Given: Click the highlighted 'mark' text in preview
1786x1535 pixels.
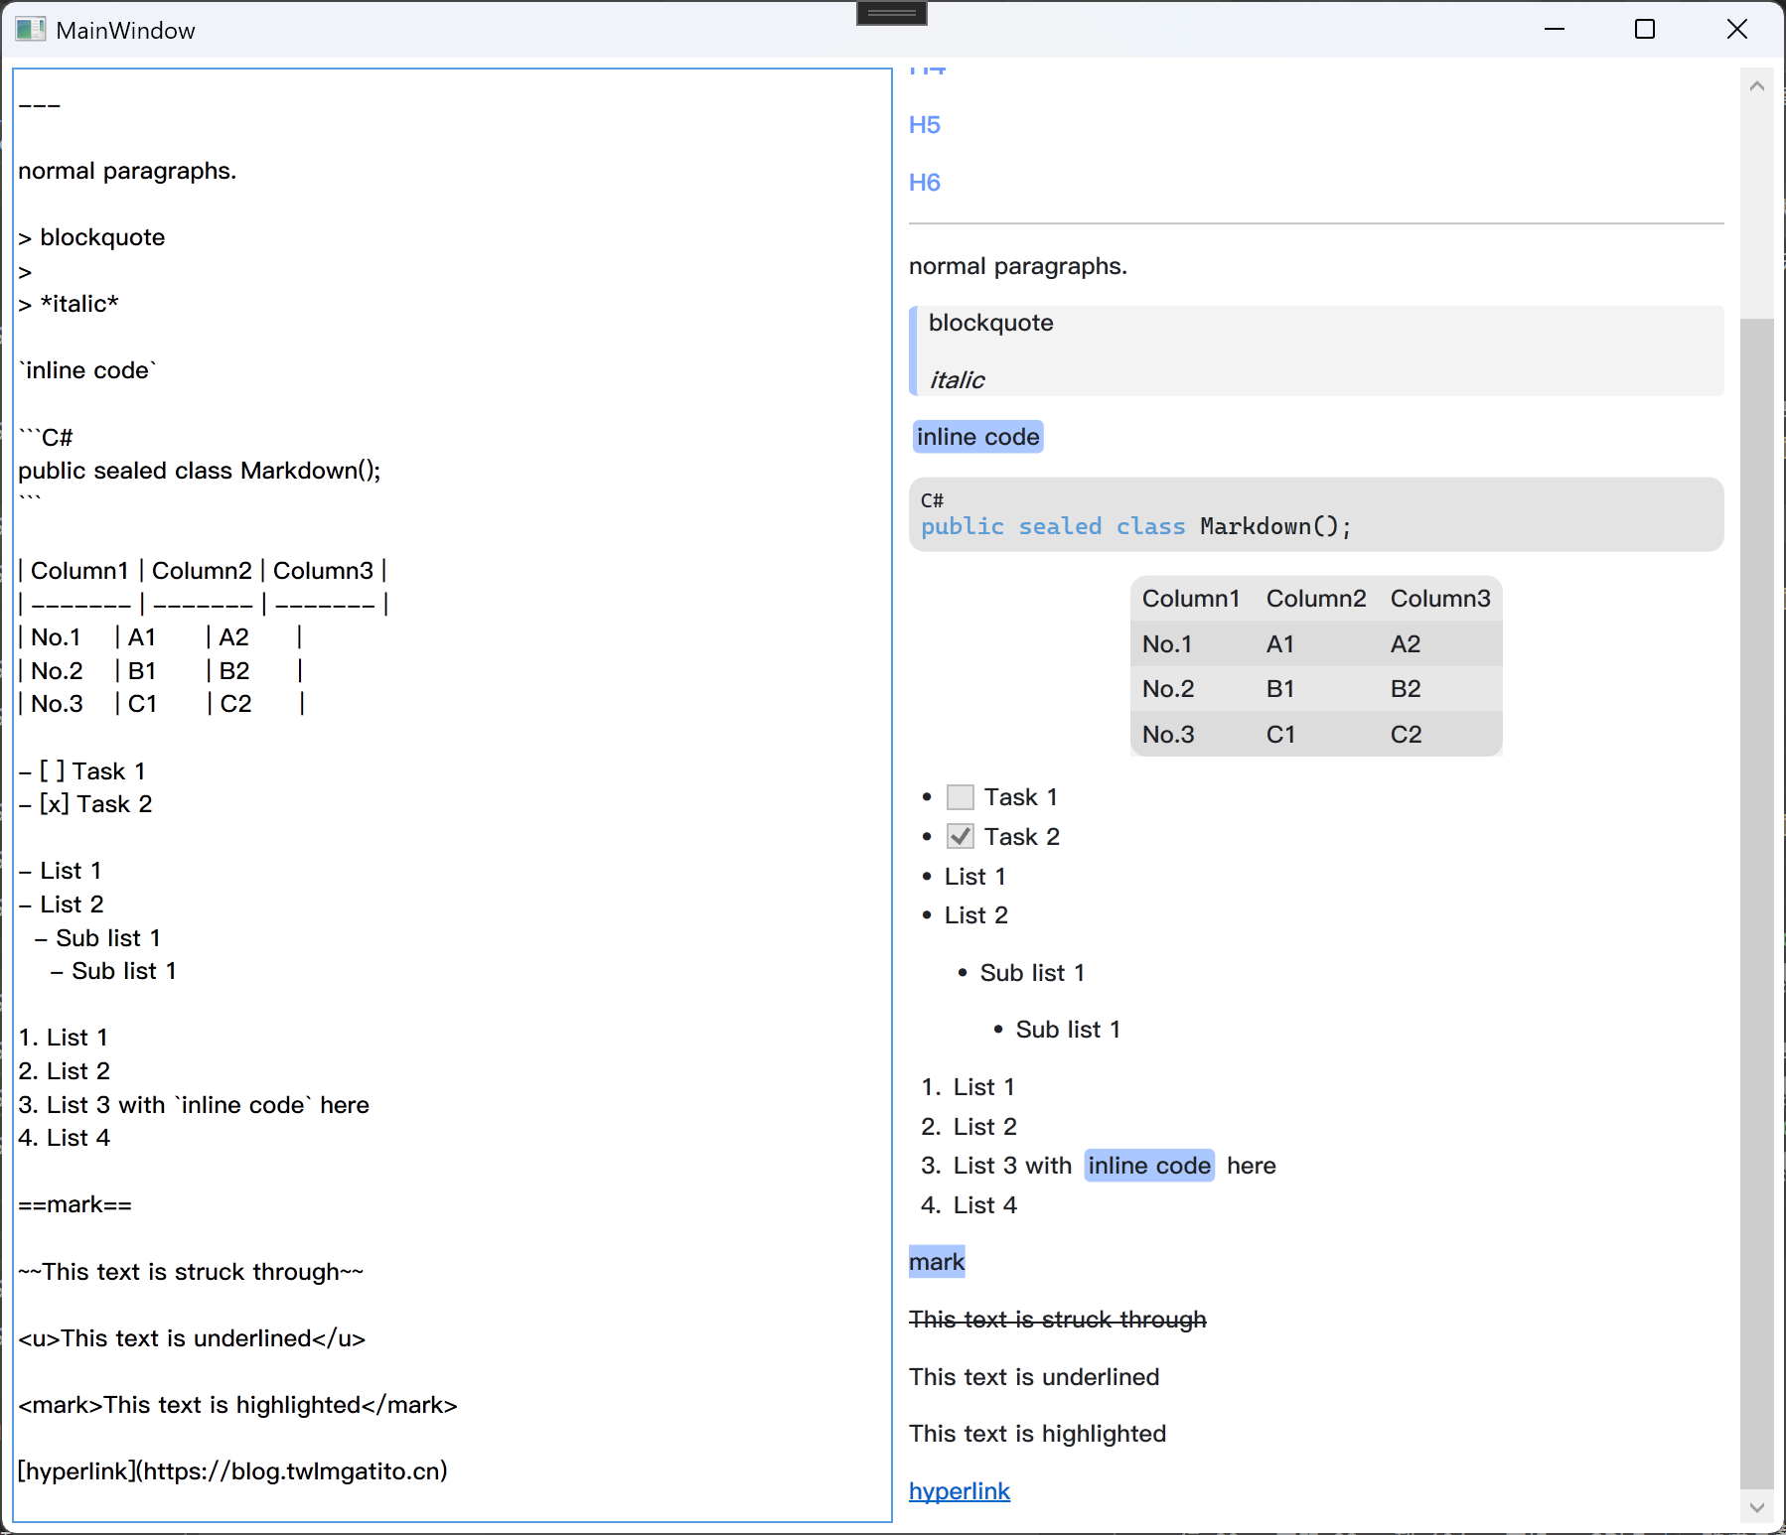Looking at the screenshot, I should [x=937, y=1262].
